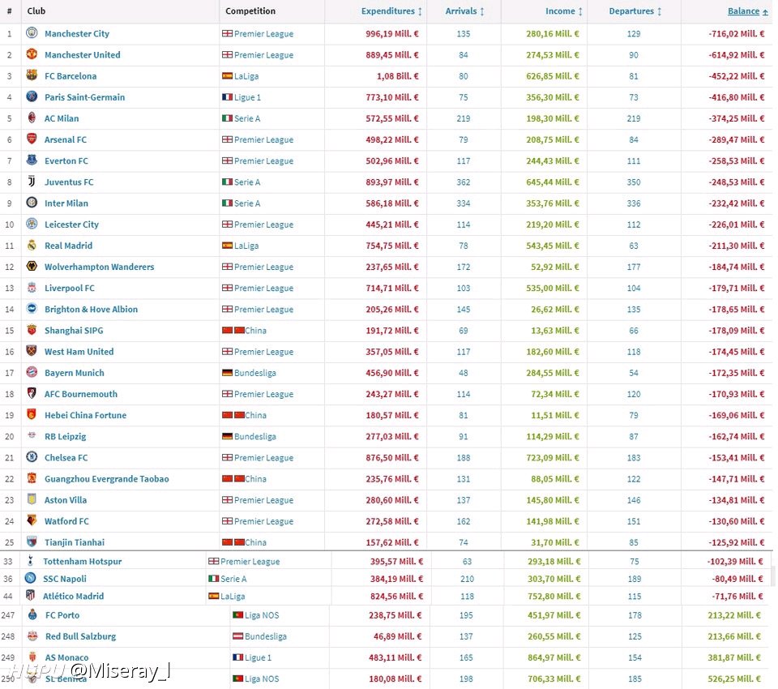778x689 pixels.
Task: Click the RB Leipzig club name
Action: [65, 437]
